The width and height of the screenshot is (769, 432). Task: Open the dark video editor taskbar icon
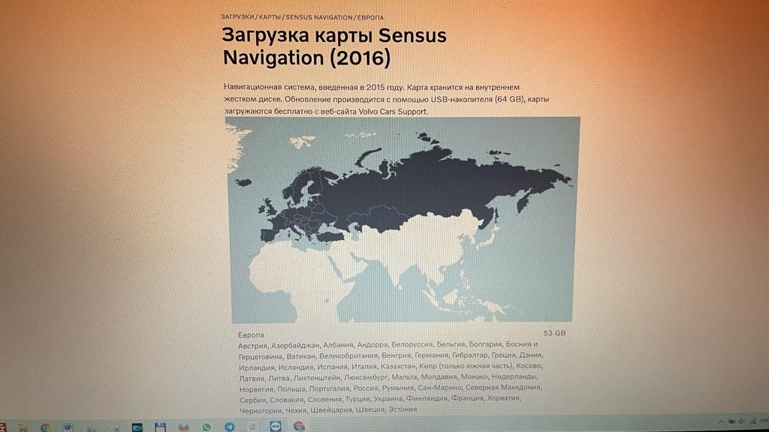click(137, 427)
